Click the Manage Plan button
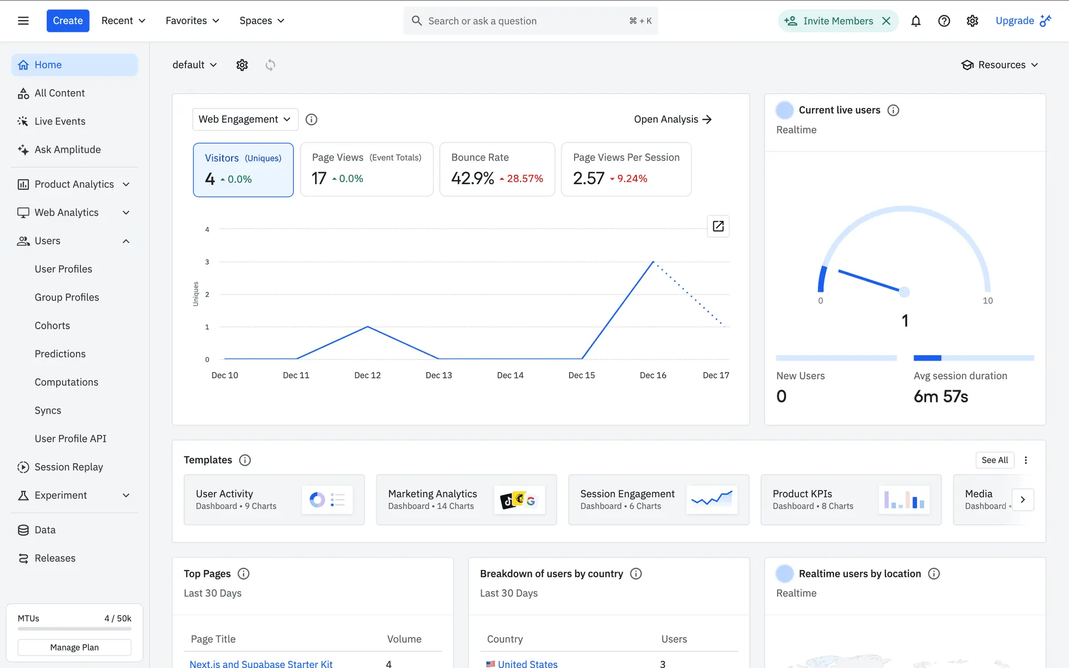Image resolution: width=1069 pixels, height=668 pixels. [x=74, y=647]
